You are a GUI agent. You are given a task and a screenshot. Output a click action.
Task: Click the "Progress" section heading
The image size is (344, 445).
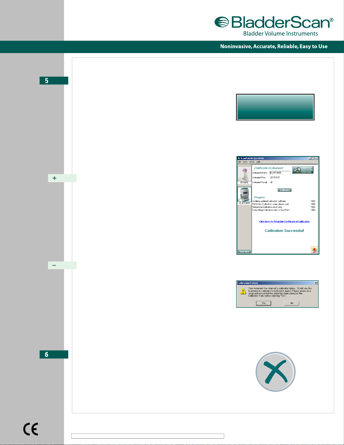(259, 197)
